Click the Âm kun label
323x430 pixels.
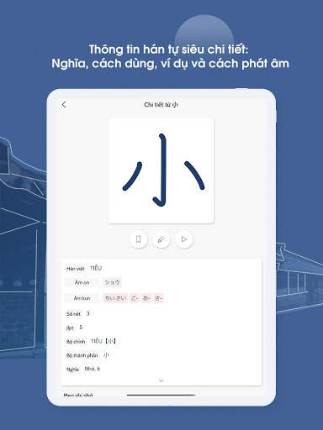82,298
